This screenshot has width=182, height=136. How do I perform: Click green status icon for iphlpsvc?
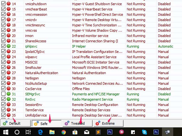[8, 46]
